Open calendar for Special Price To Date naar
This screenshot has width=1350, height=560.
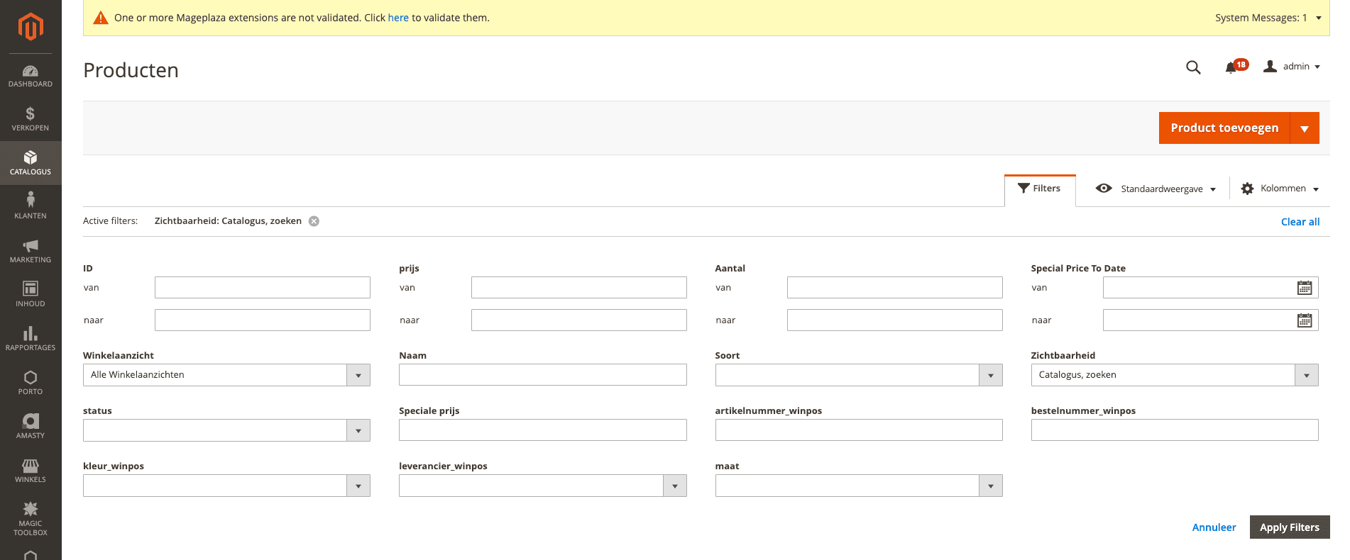click(1305, 320)
